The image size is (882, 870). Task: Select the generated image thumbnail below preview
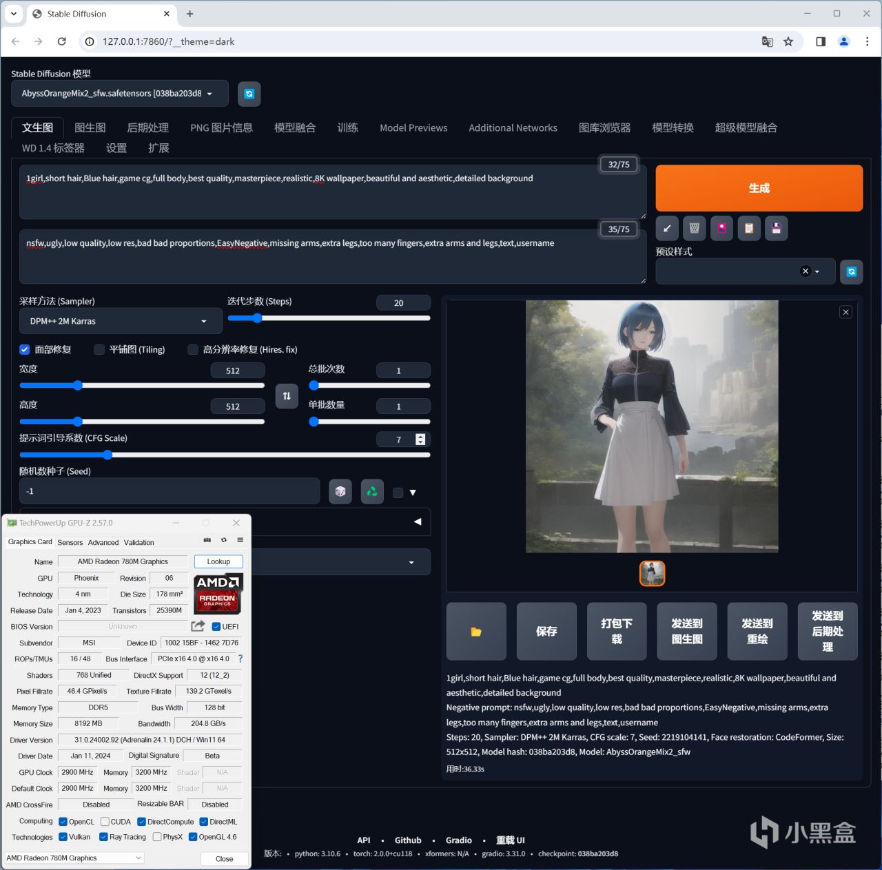652,573
